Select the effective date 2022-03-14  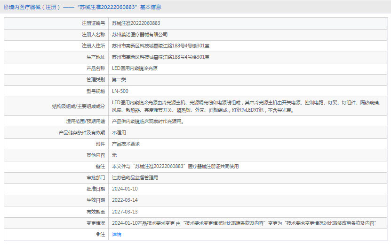click(x=125, y=200)
